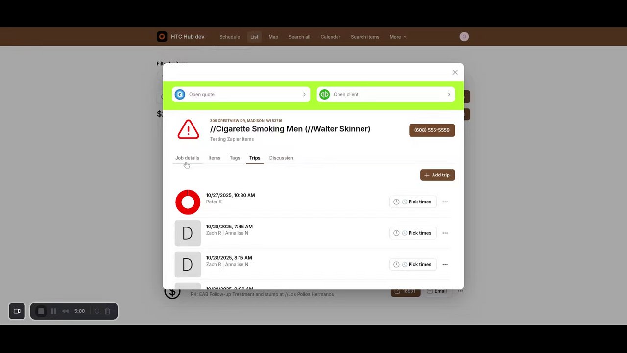Screen dimensions: 627x353
Task: Open the Search all page
Action: click(x=299, y=37)
